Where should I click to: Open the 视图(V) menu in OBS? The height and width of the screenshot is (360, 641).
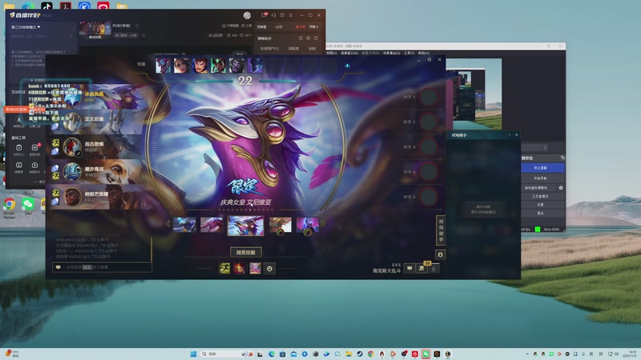pos(332,53)
